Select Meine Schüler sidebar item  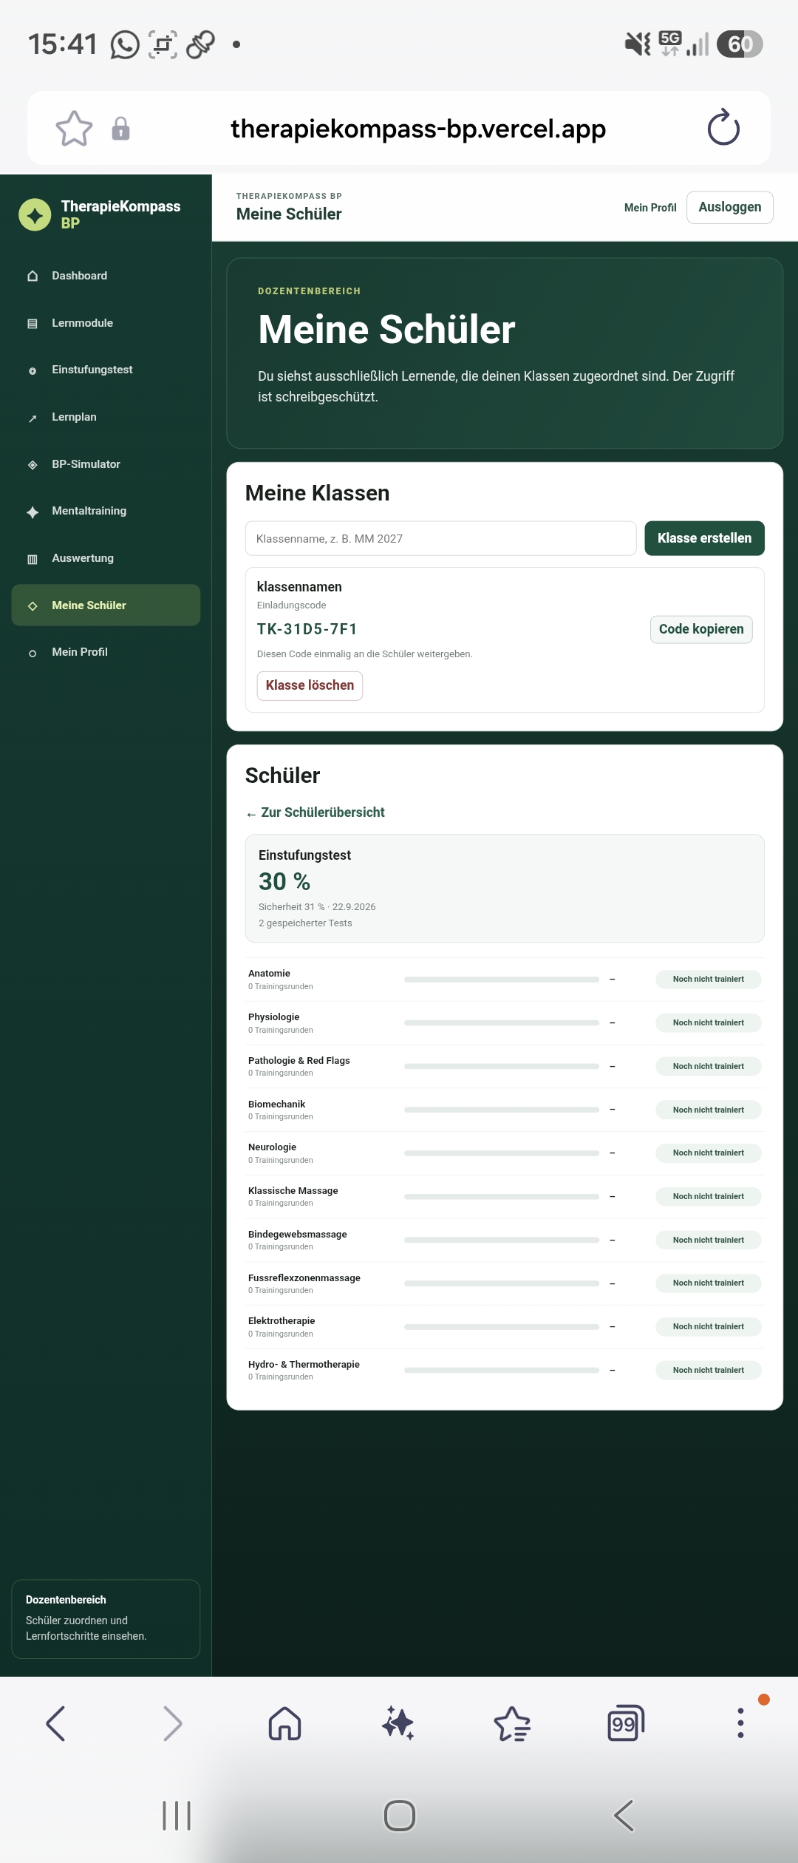coord(106,605)
